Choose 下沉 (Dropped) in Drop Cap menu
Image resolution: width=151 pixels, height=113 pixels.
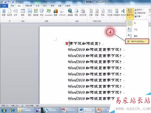137,30
